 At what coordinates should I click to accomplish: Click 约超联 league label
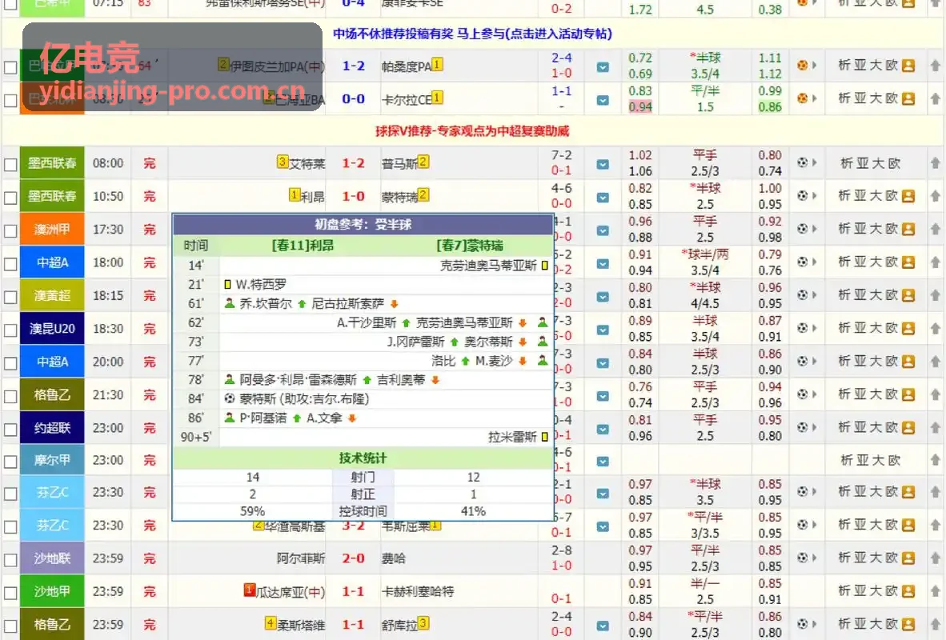click(52, 428)
